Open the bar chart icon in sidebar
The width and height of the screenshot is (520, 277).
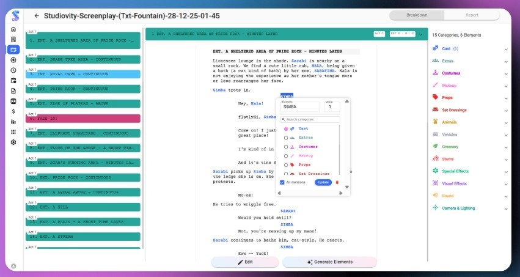13,122
